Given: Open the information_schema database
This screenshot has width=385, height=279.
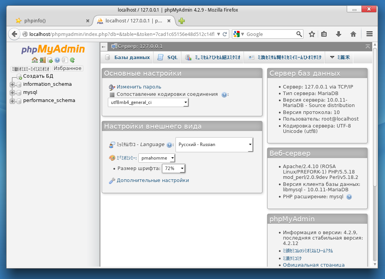Looking at the screenshot, I should click(x=48, y=84).
